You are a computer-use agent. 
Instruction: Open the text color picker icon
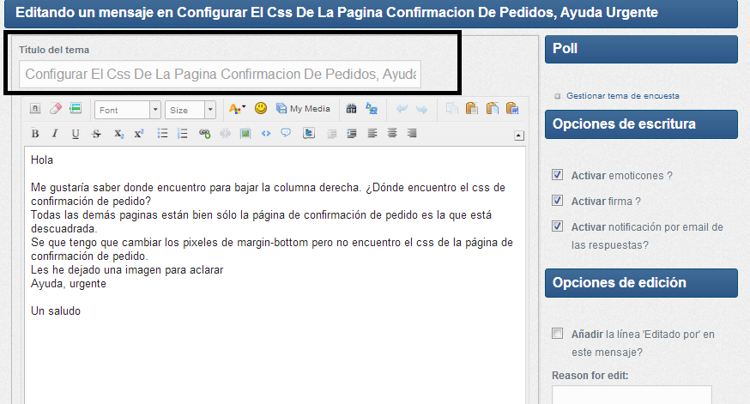(x=237, y=109)
